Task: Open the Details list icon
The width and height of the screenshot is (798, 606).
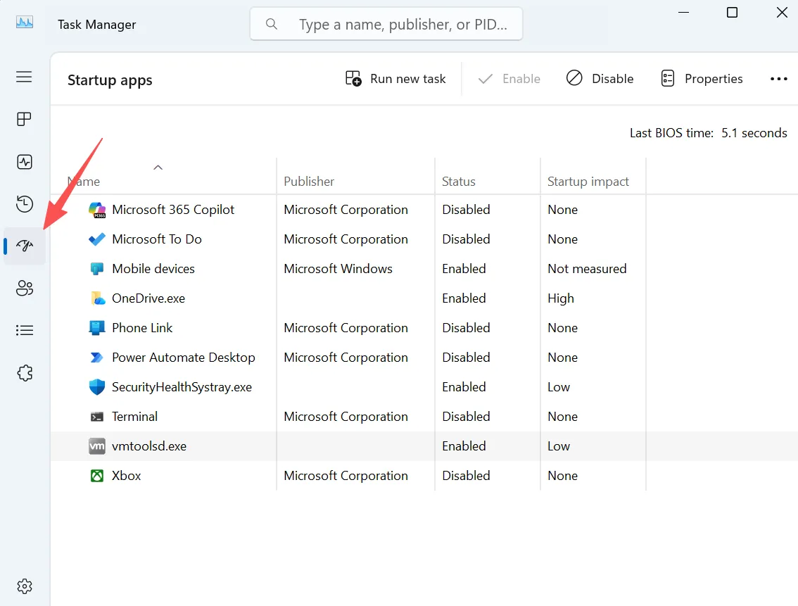Action: point(24,330)
